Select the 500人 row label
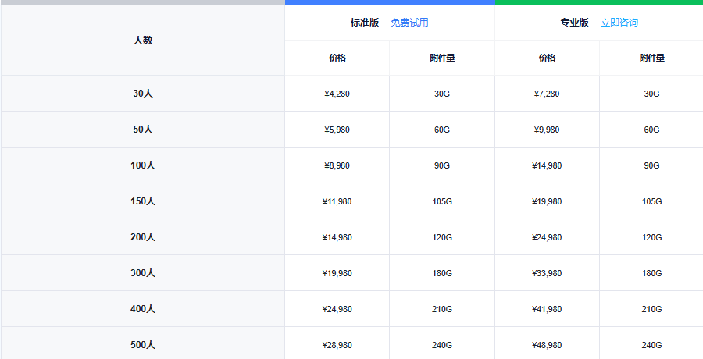Viewport: 703px width, 359px height. click(x=143, y=345)
